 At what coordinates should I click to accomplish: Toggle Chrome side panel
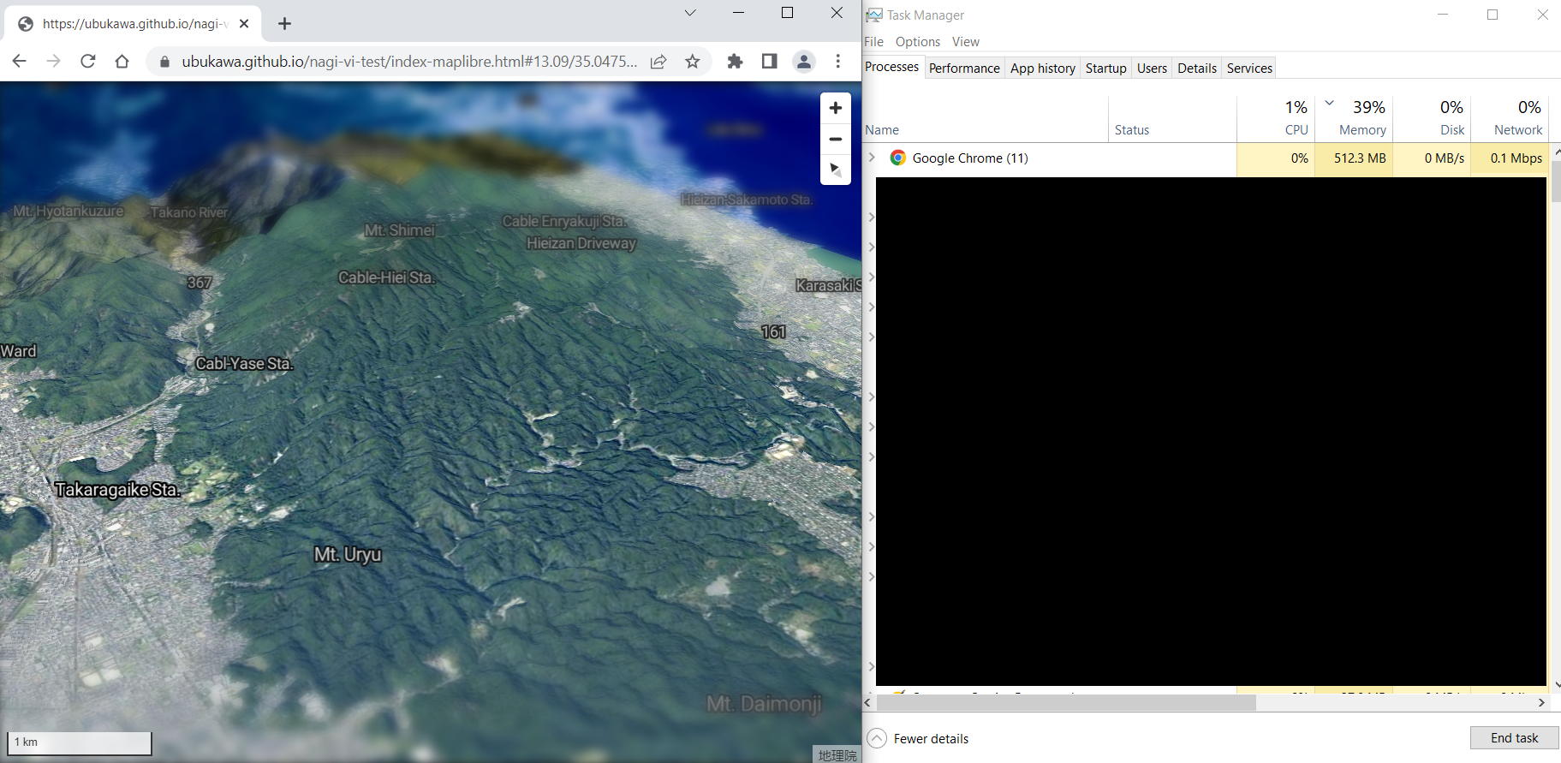pyautogui.click(x=769, y=61)
